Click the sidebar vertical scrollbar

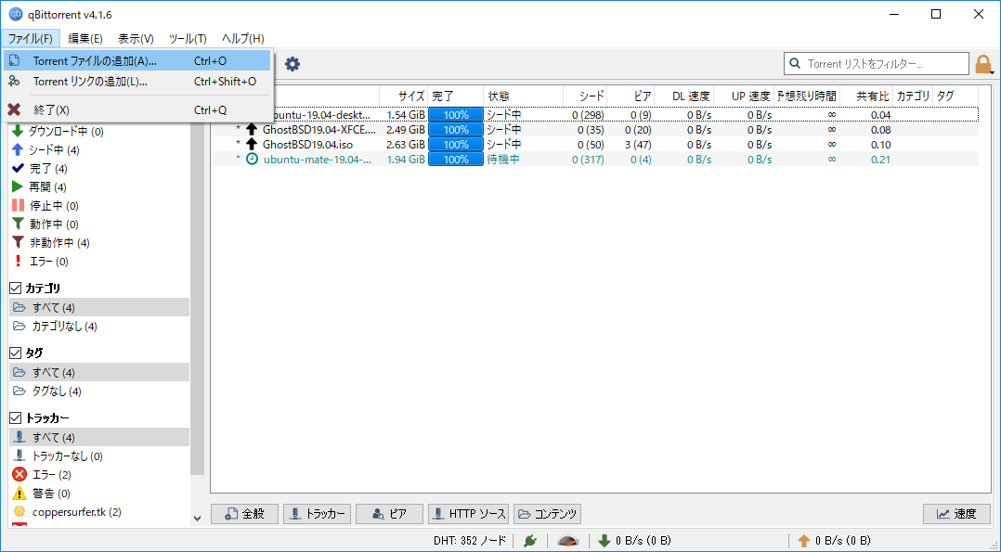point(197,300)
